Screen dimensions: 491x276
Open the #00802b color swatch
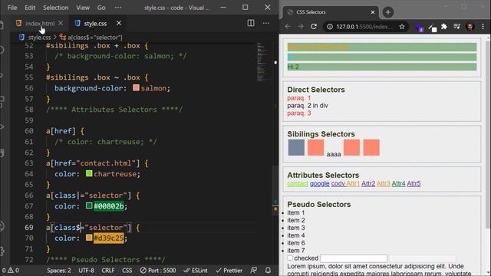89,205
